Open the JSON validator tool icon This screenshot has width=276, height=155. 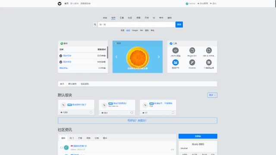[176, 51]
